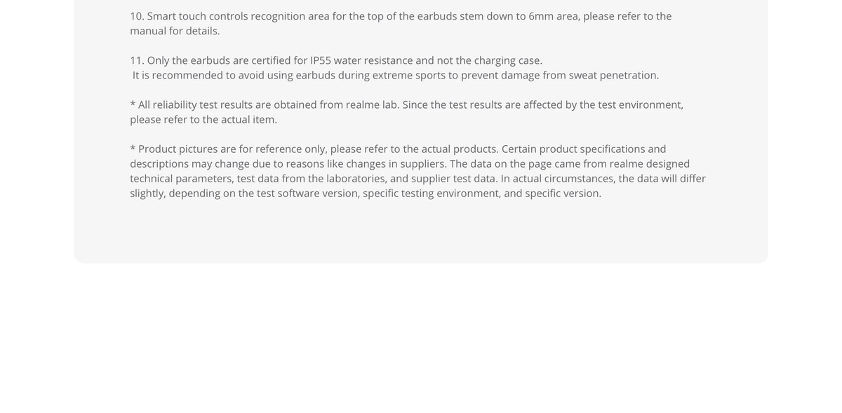Click the words "realme designed"
This screenshot has height=413, width=842.
(650, 163)
